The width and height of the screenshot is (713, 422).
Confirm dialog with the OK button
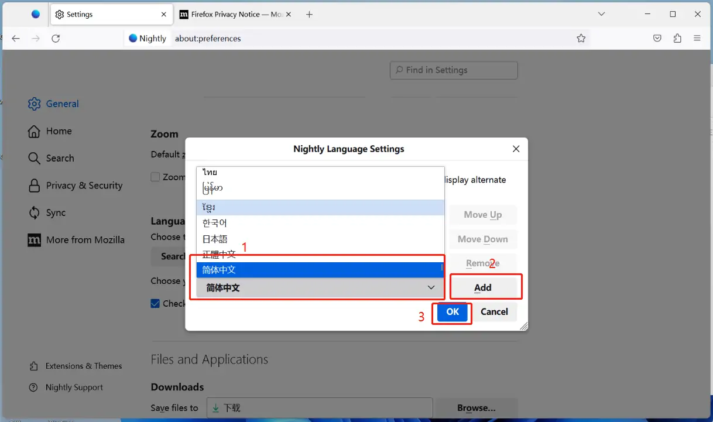[x=451, y=312]
